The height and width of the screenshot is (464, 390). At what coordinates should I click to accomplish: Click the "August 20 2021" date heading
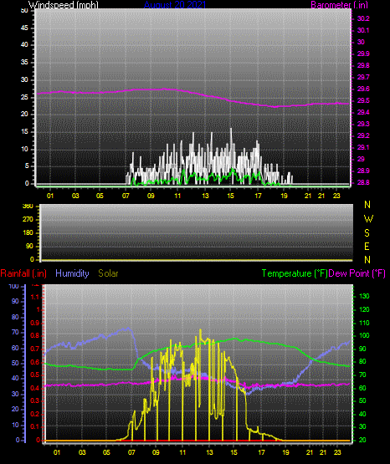[x=175, y=5]
